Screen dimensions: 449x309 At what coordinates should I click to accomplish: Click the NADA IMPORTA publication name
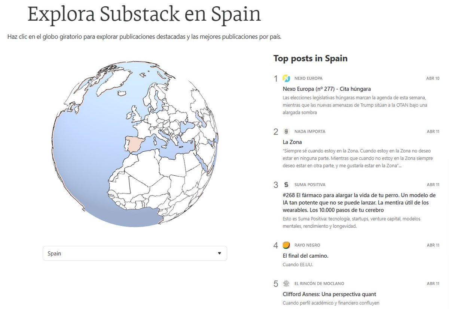point(310,131)
